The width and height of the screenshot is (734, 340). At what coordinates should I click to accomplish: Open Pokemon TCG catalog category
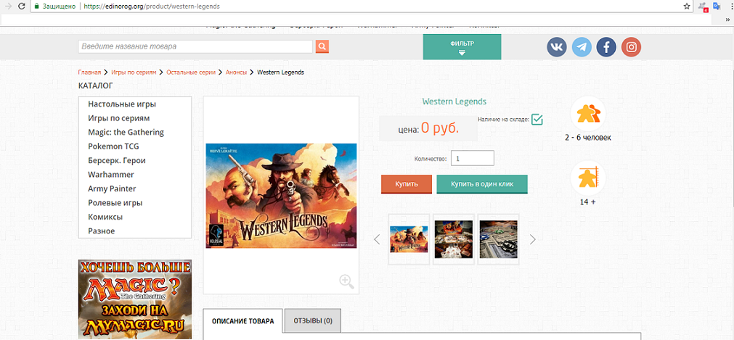[x=113, y=146]
